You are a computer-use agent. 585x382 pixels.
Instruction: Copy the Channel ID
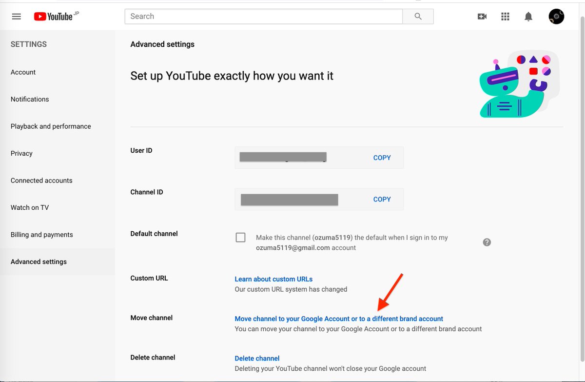382,199
